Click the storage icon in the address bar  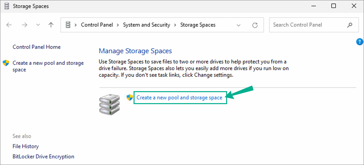[x=68, y=25]
